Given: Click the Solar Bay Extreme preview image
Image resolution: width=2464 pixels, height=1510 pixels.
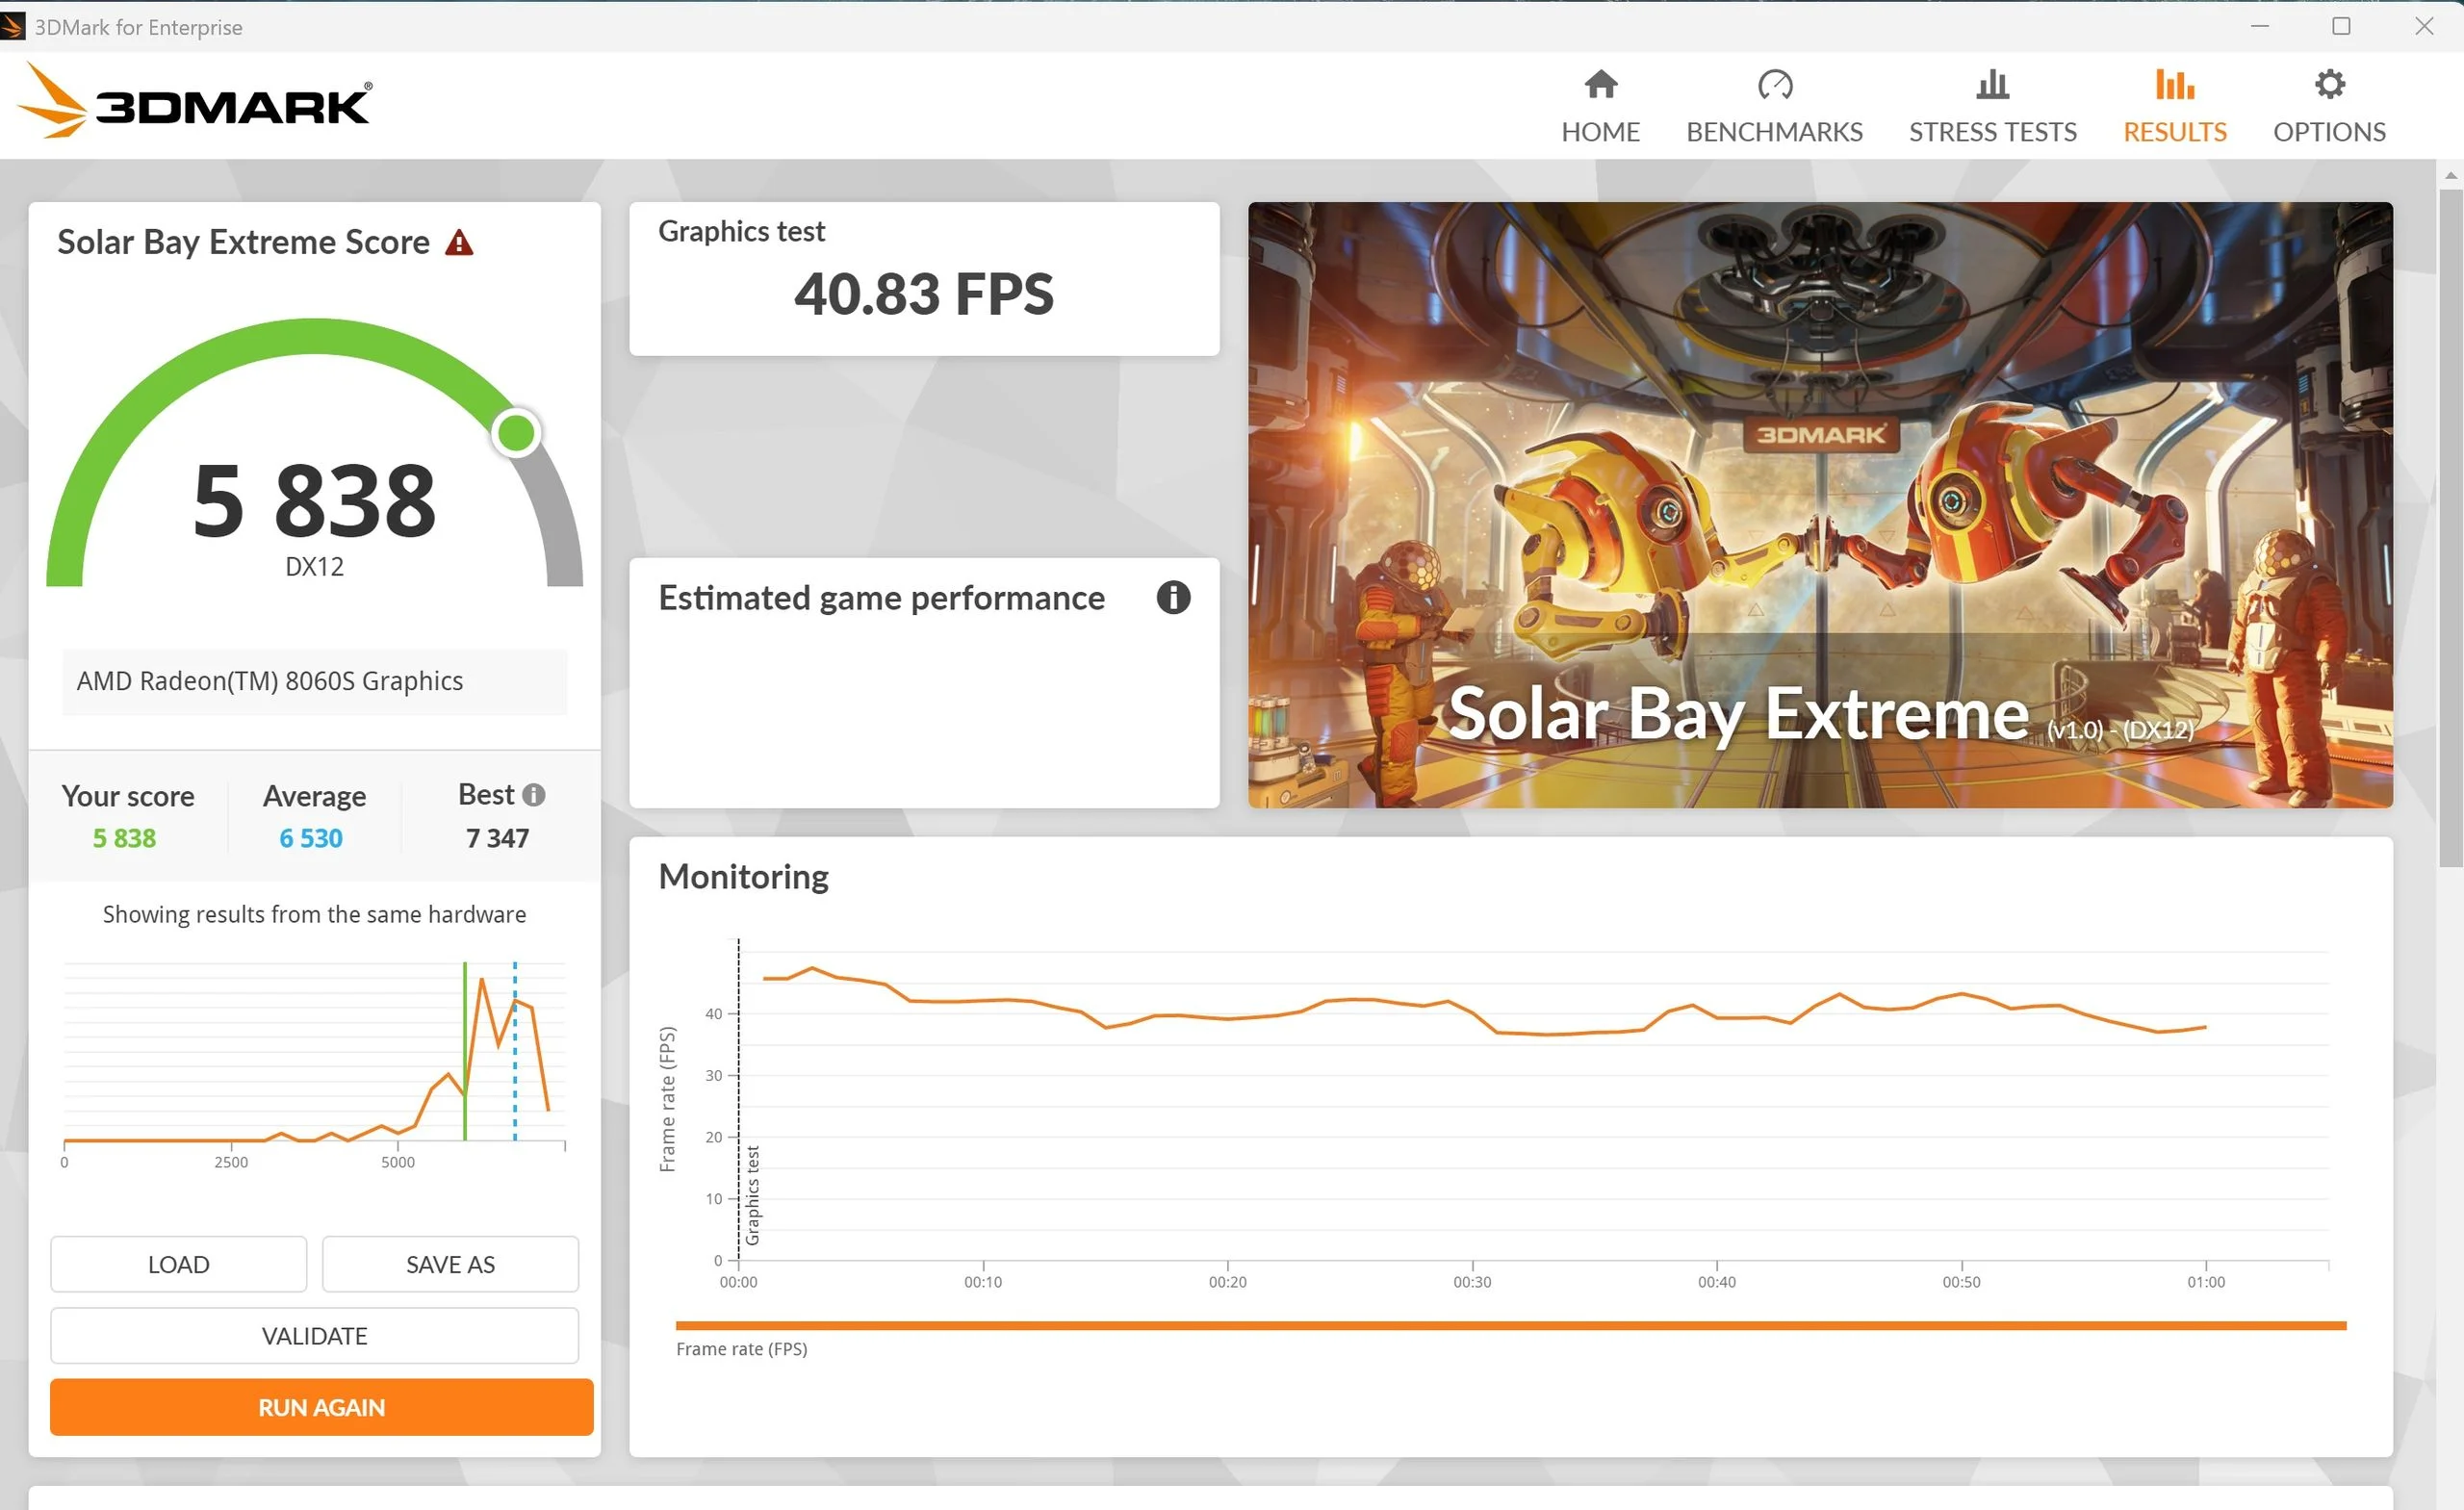Looking at the screenshot, I should tap(1820, 505).
